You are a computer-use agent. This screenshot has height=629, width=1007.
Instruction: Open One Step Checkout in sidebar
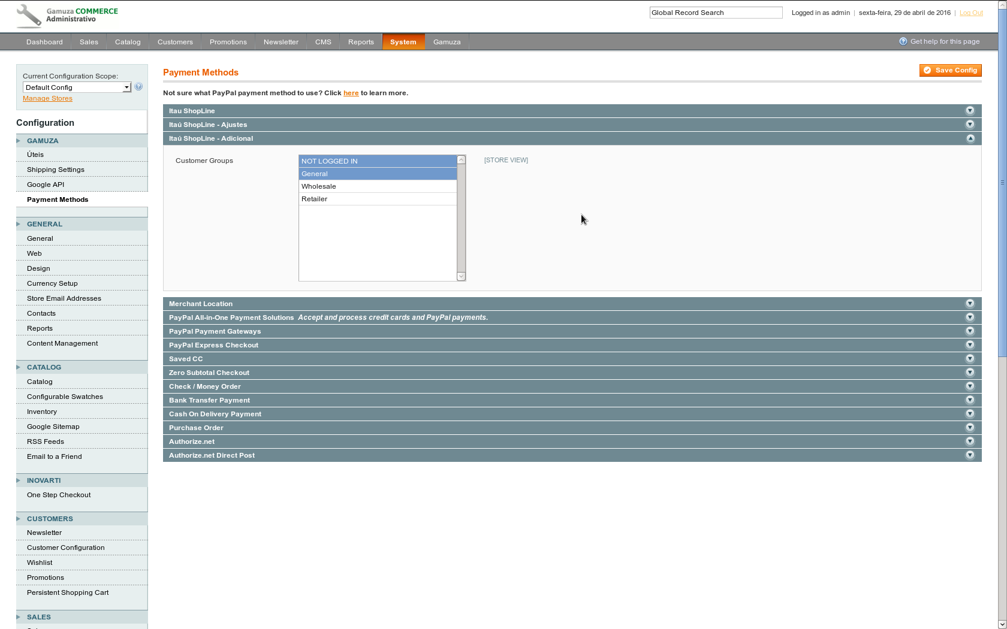tap(59, 495)
